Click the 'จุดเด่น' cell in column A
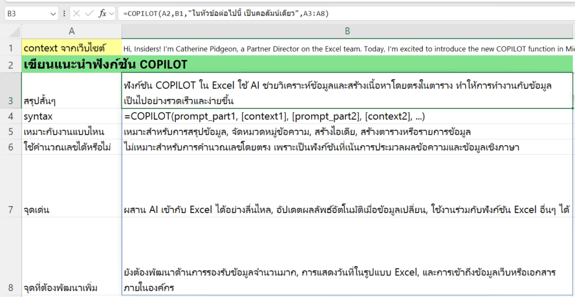 click(x=71, y=210)
